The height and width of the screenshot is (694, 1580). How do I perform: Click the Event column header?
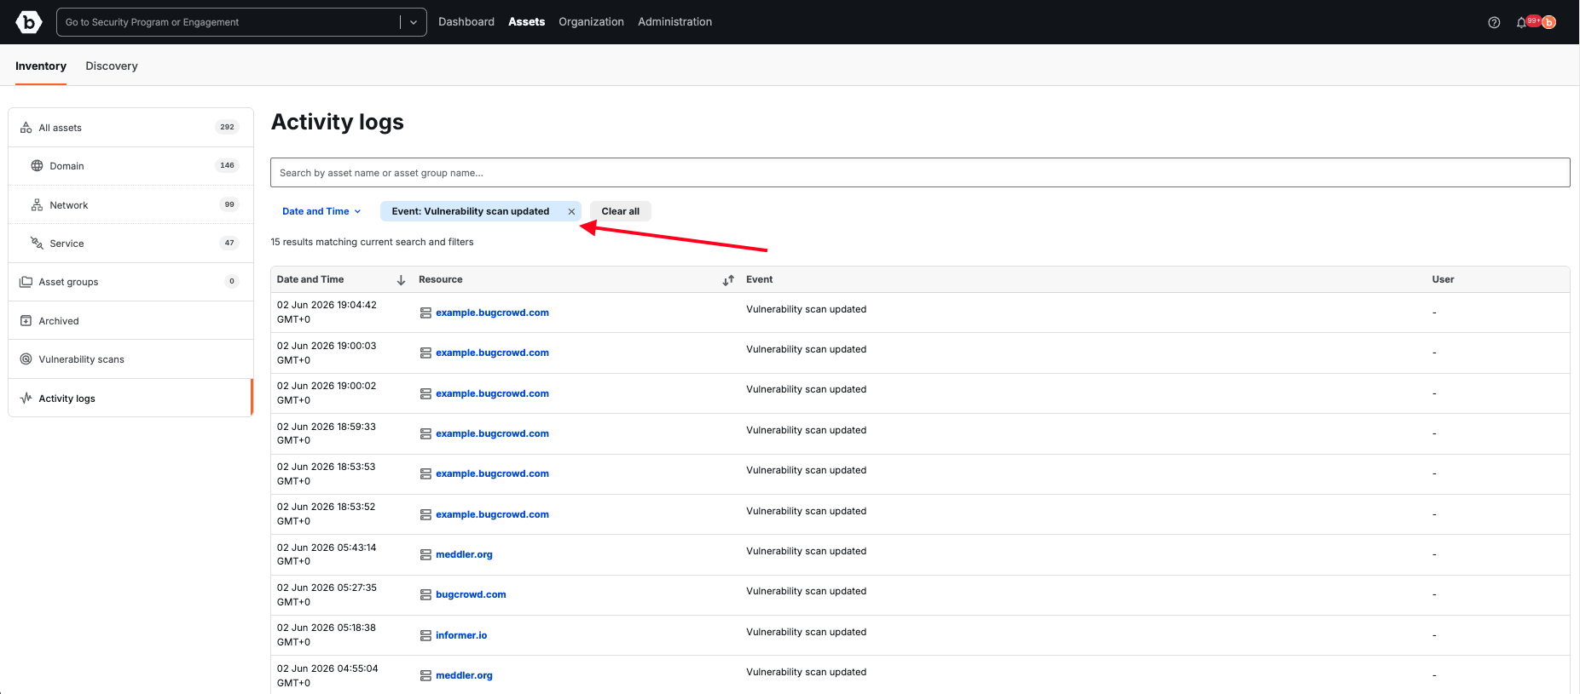click(x=759, y=280)
